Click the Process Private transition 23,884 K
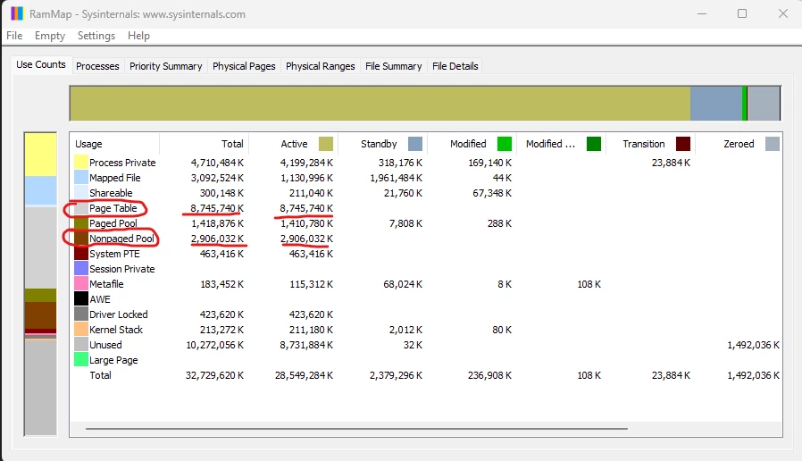The height and width of the screenshot is (461, 802). [671, 163]
